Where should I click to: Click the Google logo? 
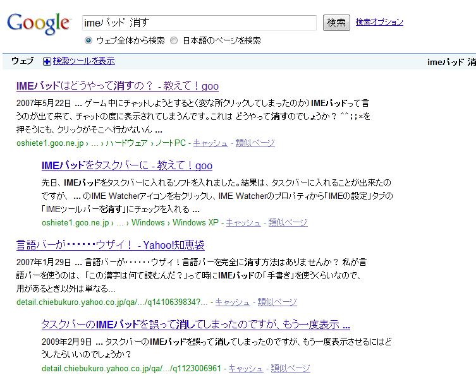[x=39, y=23]
